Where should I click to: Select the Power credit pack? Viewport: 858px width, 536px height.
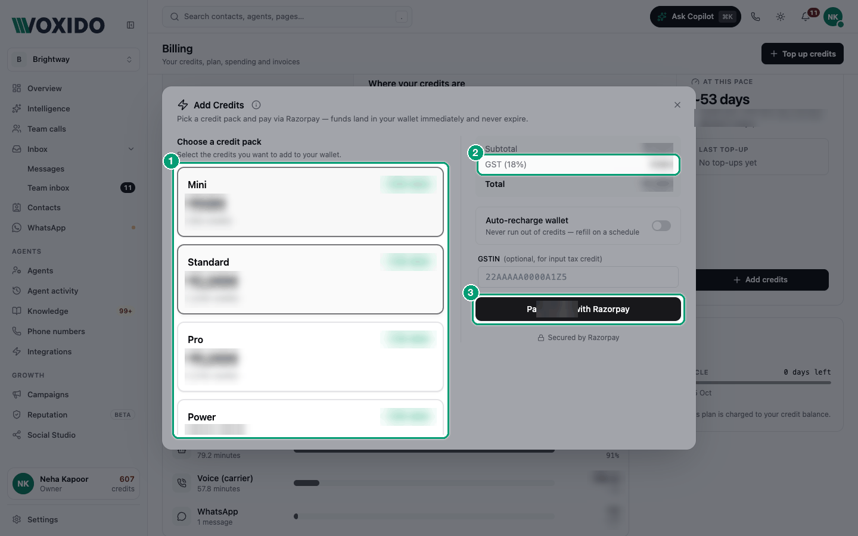point(310,418)
